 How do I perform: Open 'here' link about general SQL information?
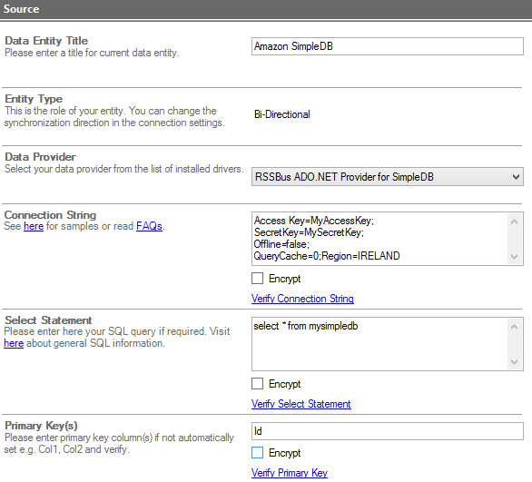tap(14, 343)
